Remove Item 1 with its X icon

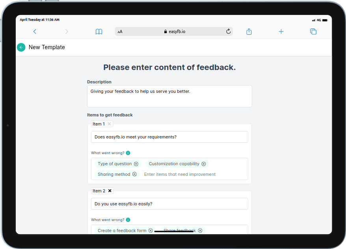(x=109, y=124)
